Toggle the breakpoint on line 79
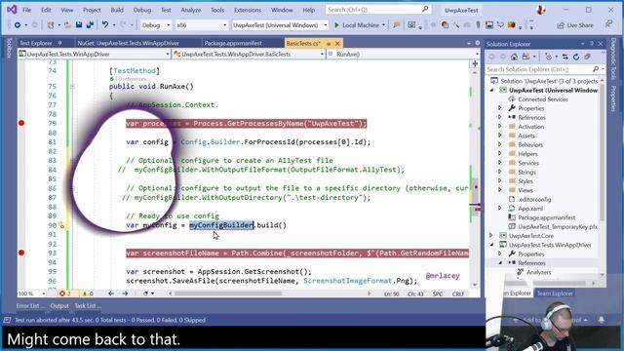Screen dimensions: 624x351 tap(21, 123)
